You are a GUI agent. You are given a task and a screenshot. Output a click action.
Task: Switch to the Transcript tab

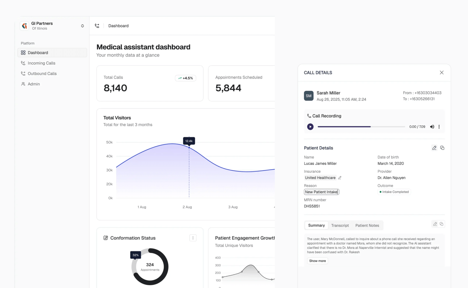[x=340, y=225]
